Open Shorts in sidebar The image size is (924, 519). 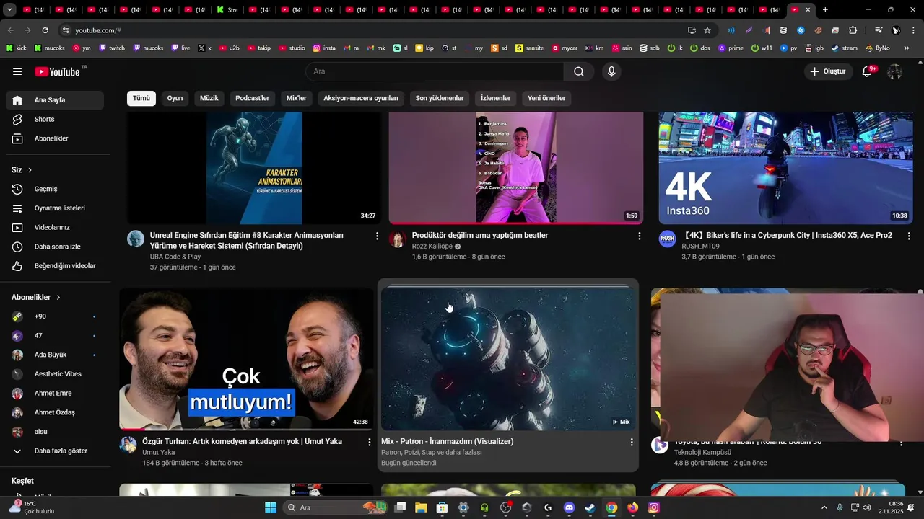point(55,119)
